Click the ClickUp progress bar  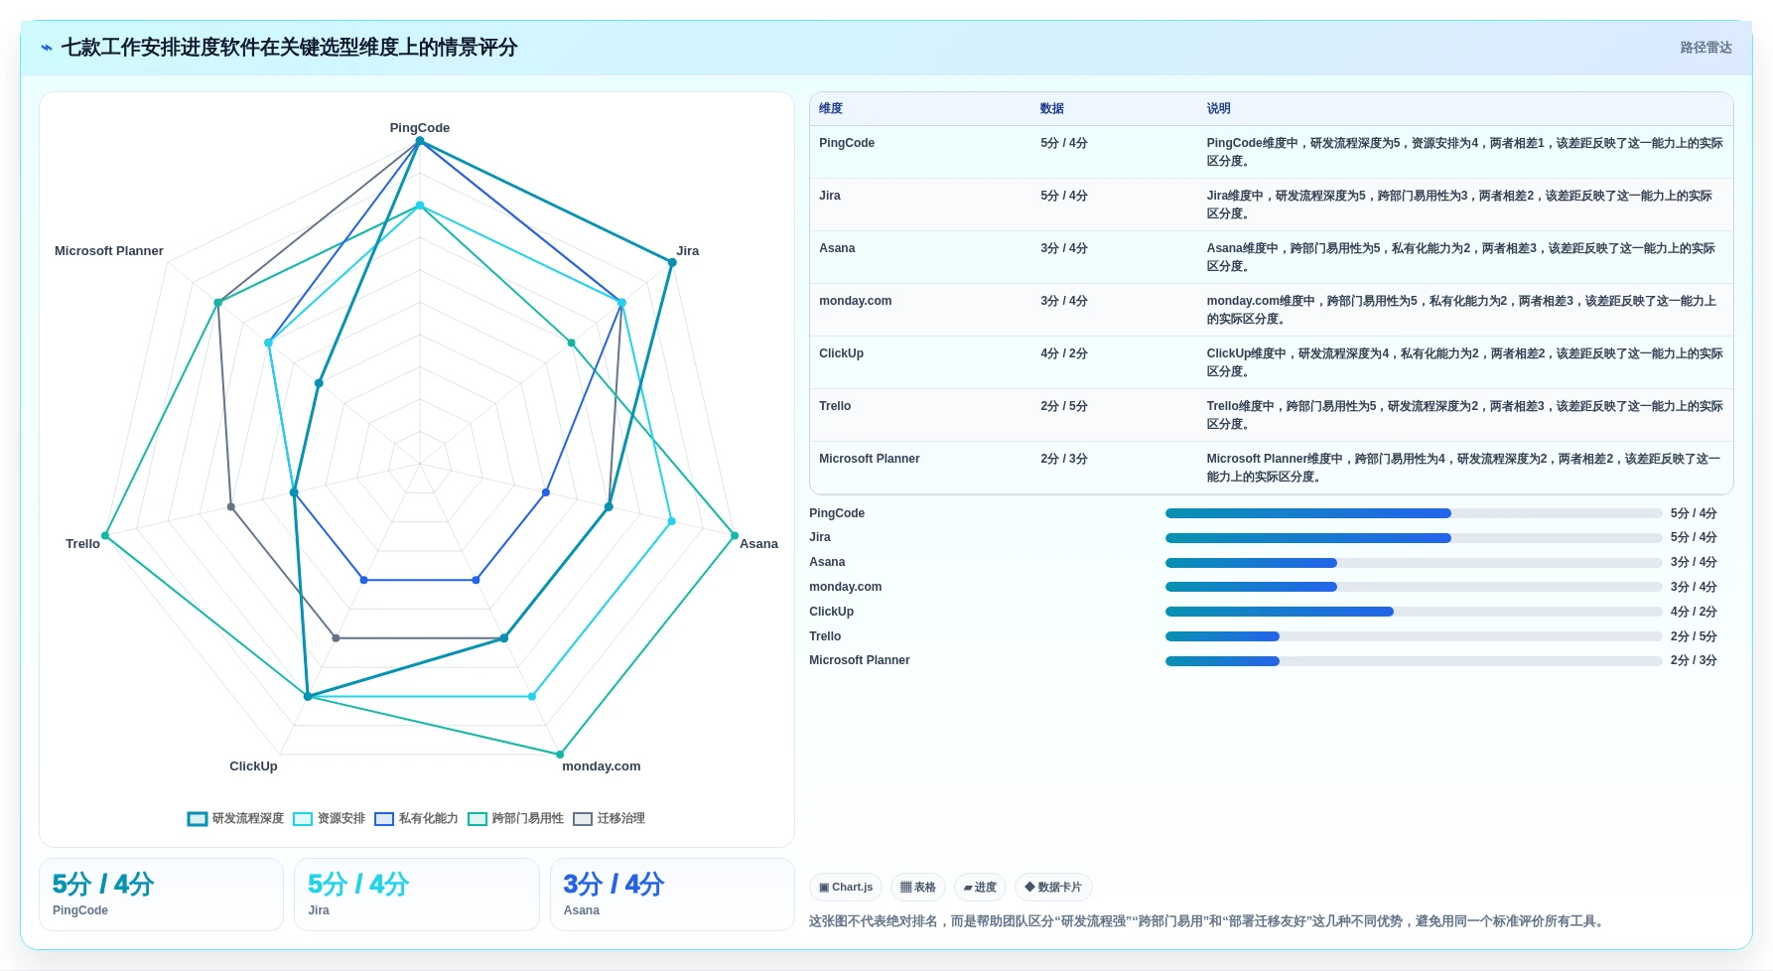pyautogui.click(x=1414, y=612)
